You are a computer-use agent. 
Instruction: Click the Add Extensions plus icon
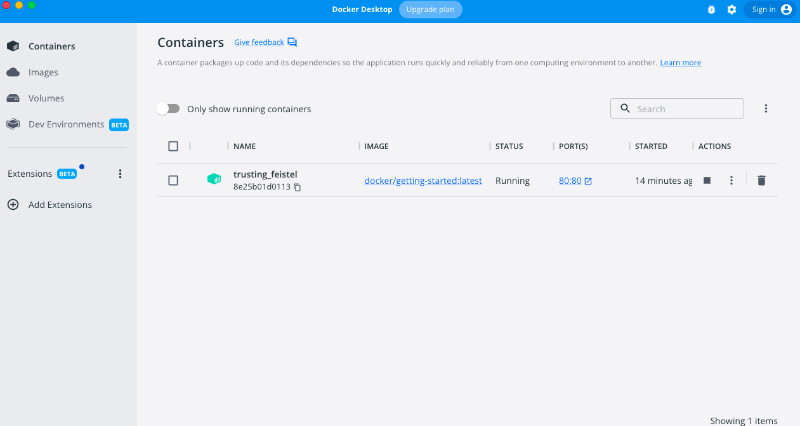point(13,205)
